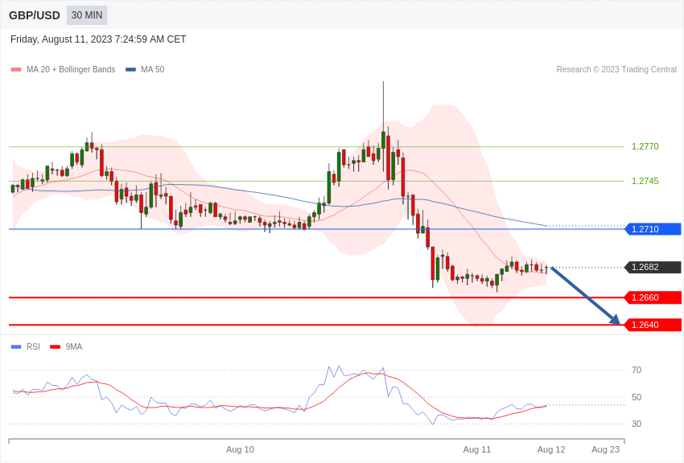Click the Aug 23 date axis label

coord(605,449)
